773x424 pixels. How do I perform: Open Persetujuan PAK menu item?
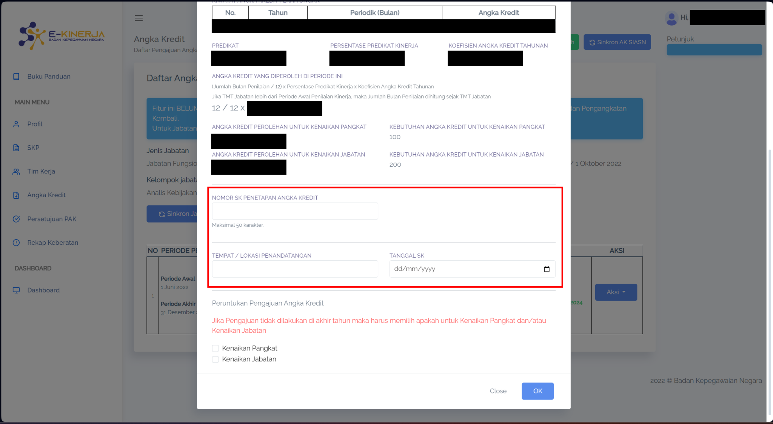[52, 219]
